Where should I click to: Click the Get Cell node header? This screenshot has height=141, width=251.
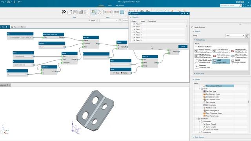pos(91,38)
